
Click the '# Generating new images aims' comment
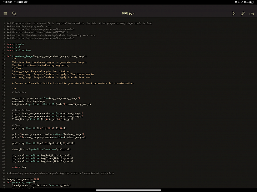coord(60,173)
